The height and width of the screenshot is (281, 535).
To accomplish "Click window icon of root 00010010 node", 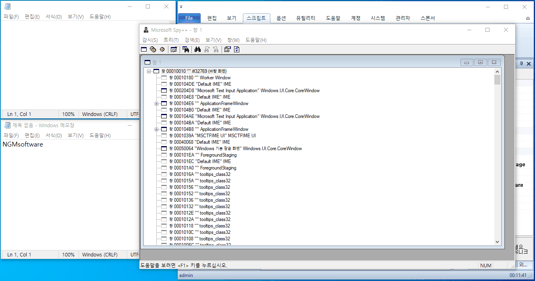I will pyautogui.click(x=156, y=71).
